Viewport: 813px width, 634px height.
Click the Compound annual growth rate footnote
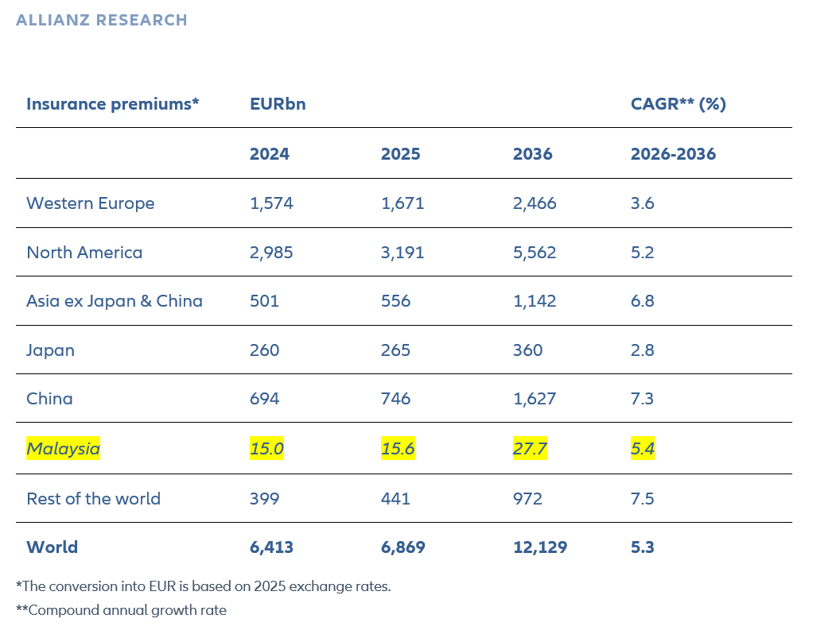pyautogui.click(x=122, y=610)
